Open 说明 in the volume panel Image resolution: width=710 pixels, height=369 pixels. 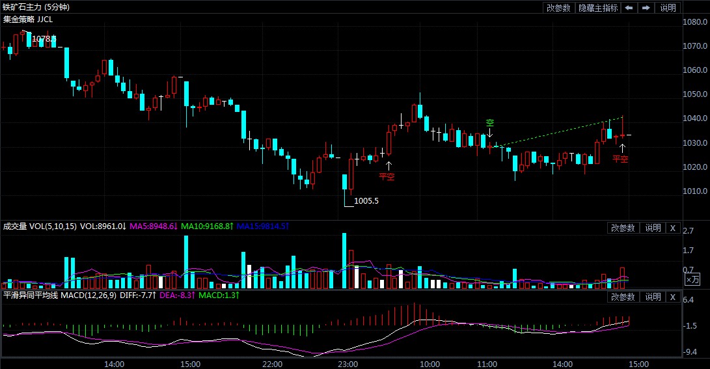click(x=653, y=228)
